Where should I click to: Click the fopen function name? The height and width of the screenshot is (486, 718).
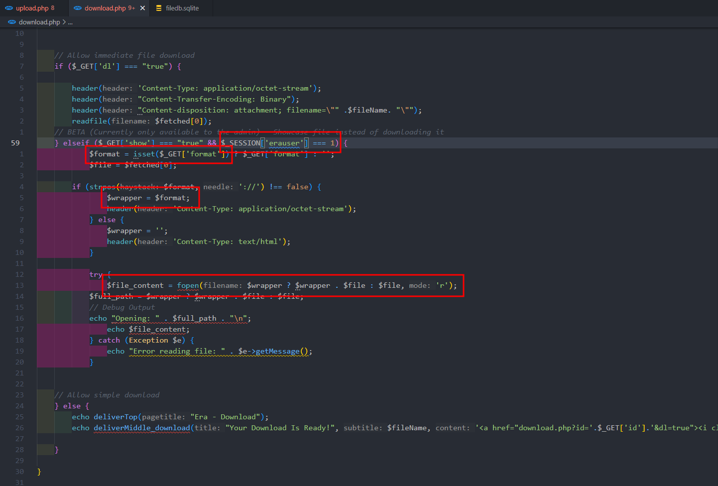click(x=188, y=285)
